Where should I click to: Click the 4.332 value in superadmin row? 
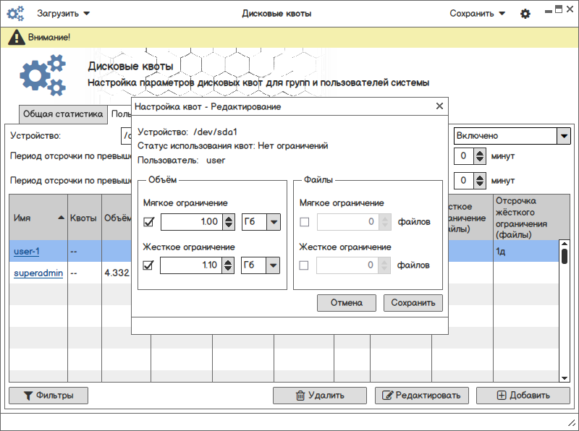(x=117, y=273)
